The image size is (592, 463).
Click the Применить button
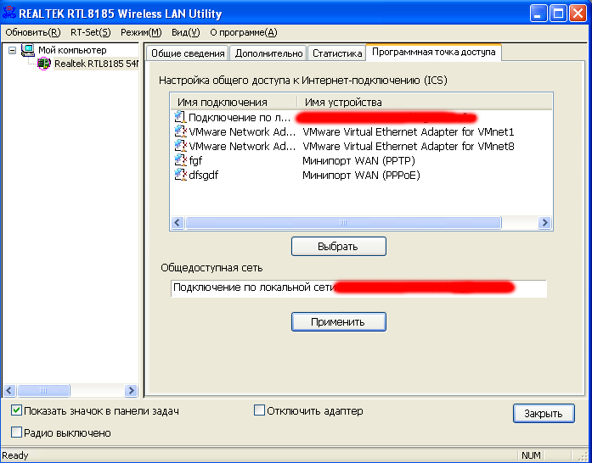339,322
